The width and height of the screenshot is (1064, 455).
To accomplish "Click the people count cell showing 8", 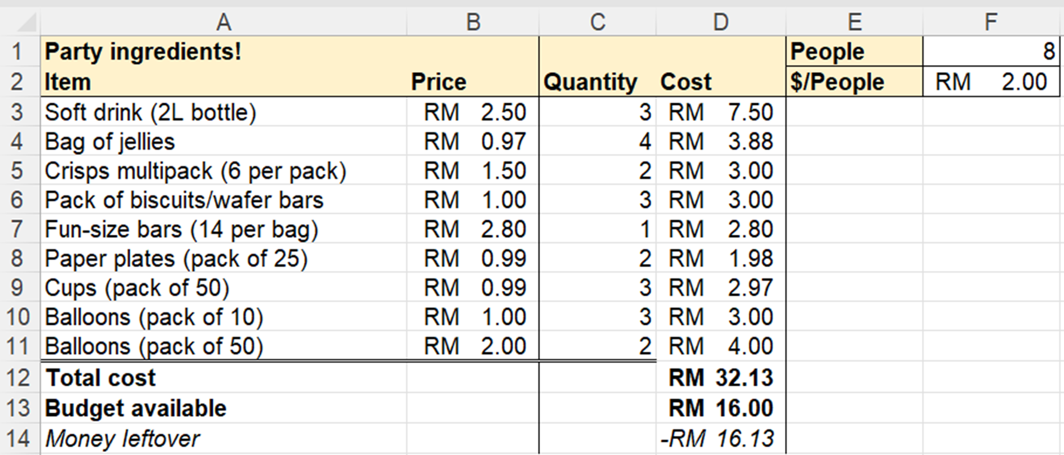I will point(991,51).
